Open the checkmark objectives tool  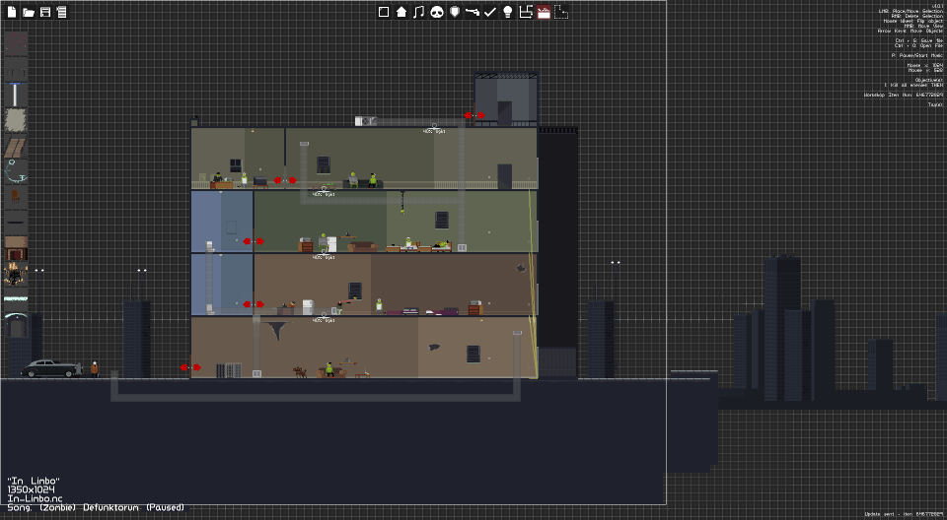[x=490, y=12]
